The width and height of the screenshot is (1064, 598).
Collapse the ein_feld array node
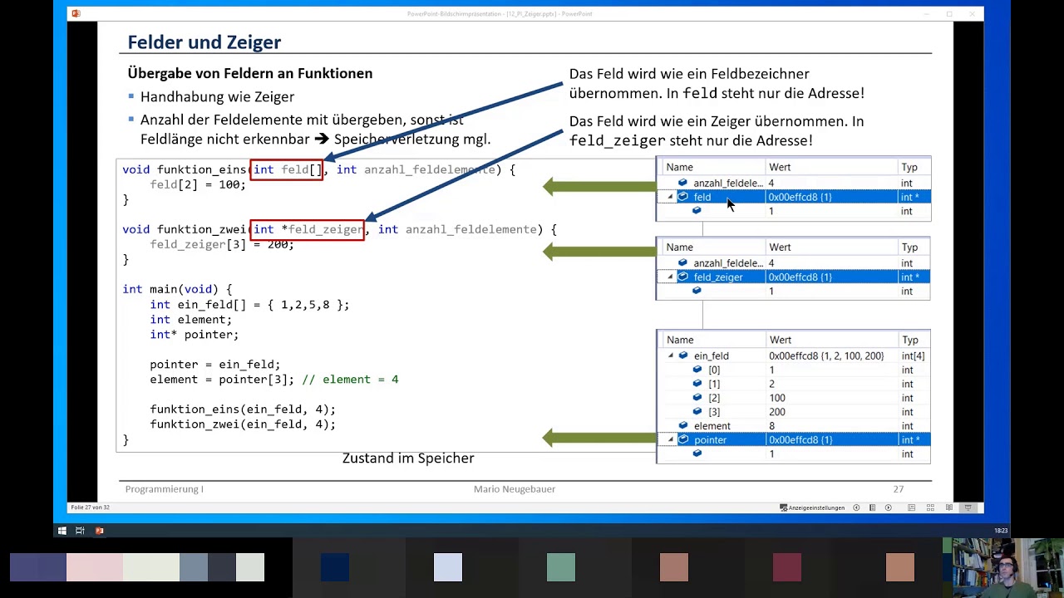click(x=671, y=355)
